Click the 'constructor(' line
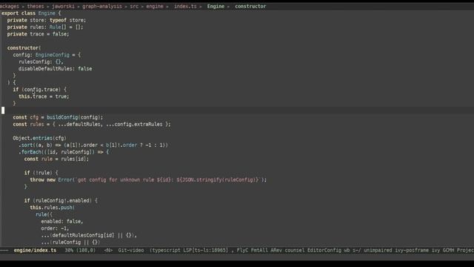 point(24,47)
